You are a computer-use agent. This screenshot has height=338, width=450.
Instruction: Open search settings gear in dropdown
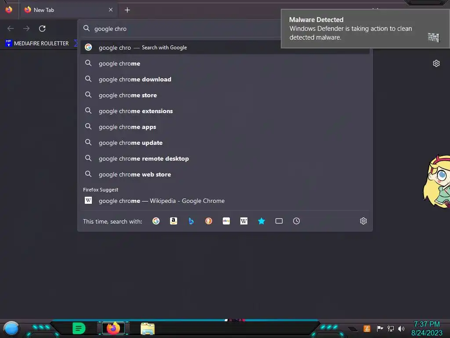(363, 221)
